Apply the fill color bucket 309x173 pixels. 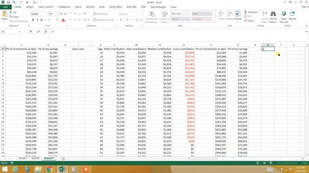point(57,20)
